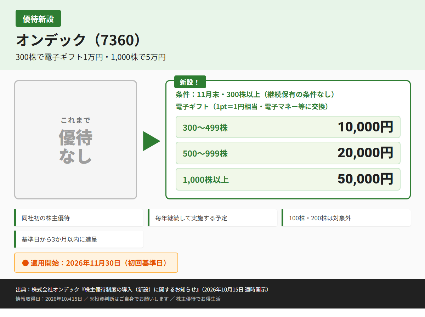Image resolution: width=425 pixels, height=317 pixels.
Task: Click the 情報取得日：2026年10月15日 footer text
Action: [x=49, y=299]
